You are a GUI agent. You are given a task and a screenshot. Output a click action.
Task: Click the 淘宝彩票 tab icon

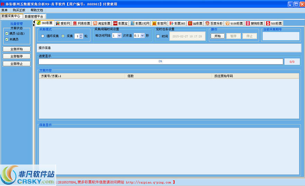point(95,24)
